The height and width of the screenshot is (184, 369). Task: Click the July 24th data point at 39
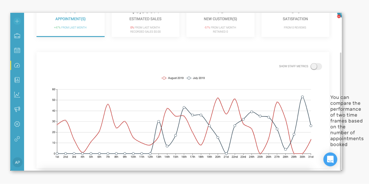pyautogui.click(x=252, y=112)
